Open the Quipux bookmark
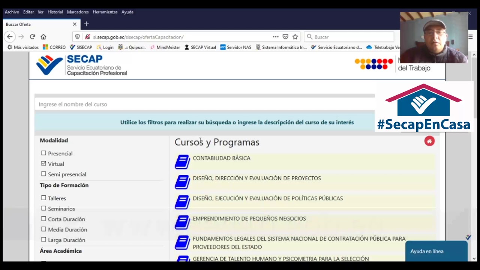Viewport: 480px width, 270px height. (132, 47)
